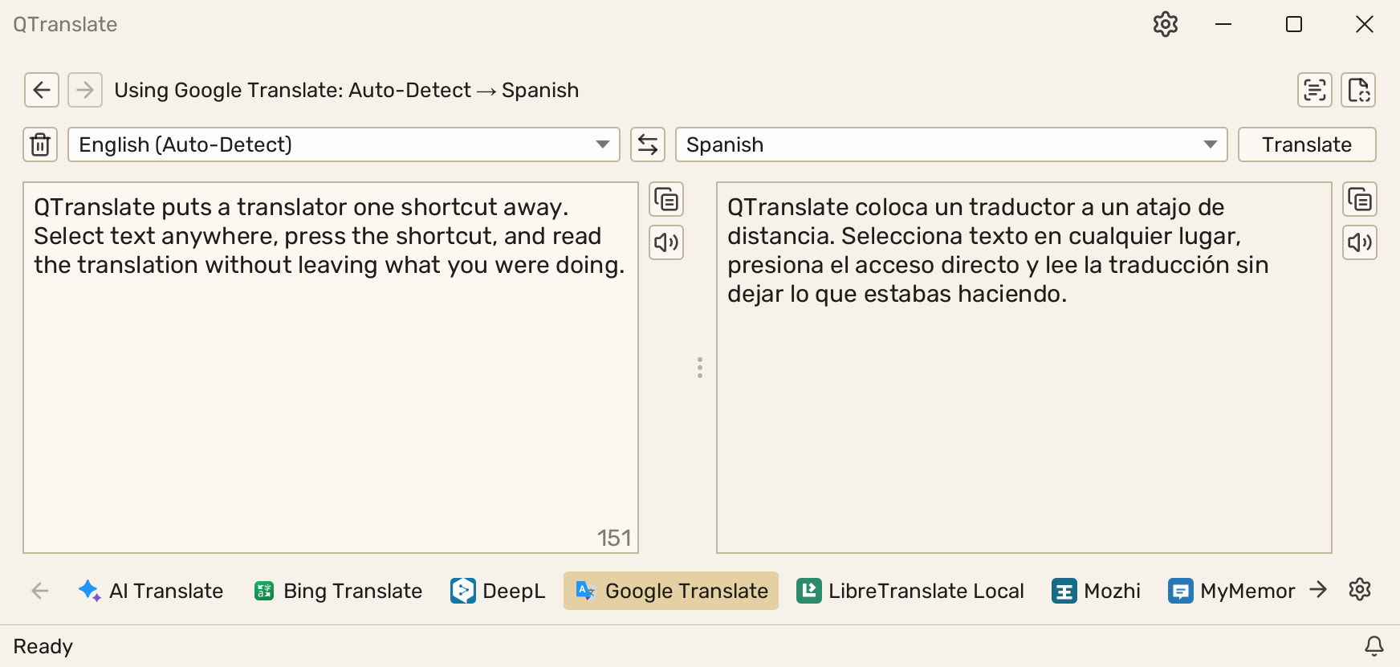1400x667 pixels.
Task: Go back to previous translation
Action: 42,90
